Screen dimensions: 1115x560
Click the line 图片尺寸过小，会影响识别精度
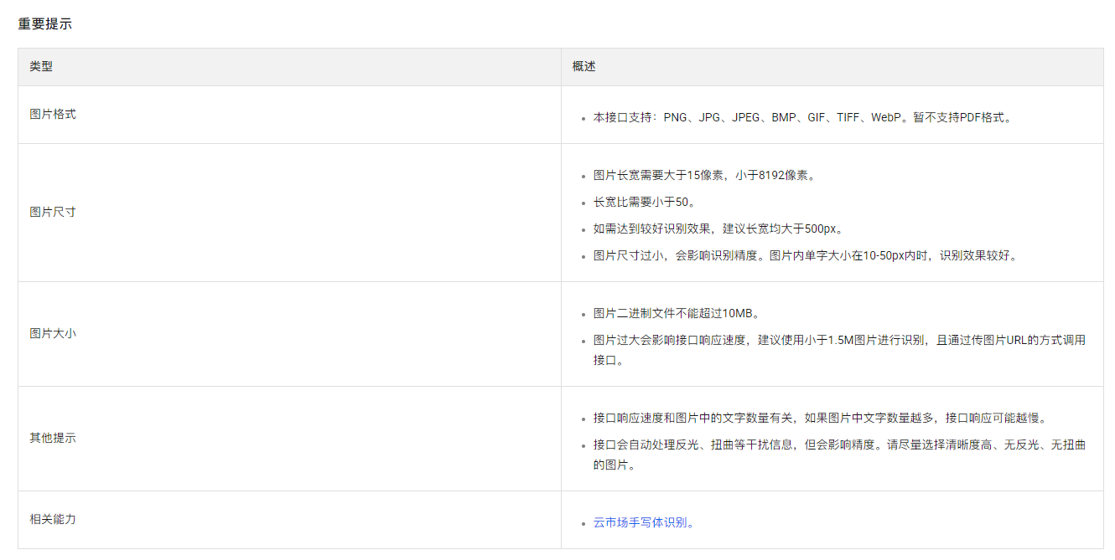806,256
